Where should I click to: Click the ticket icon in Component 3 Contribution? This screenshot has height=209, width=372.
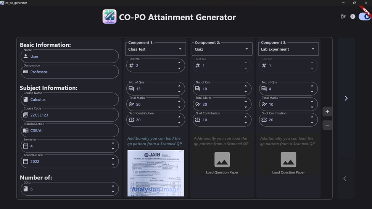(x=264, y=120)
